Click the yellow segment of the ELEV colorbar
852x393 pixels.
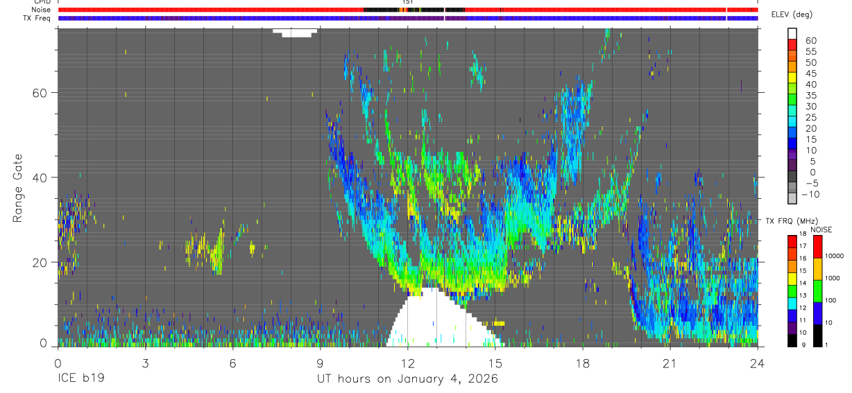792,78
